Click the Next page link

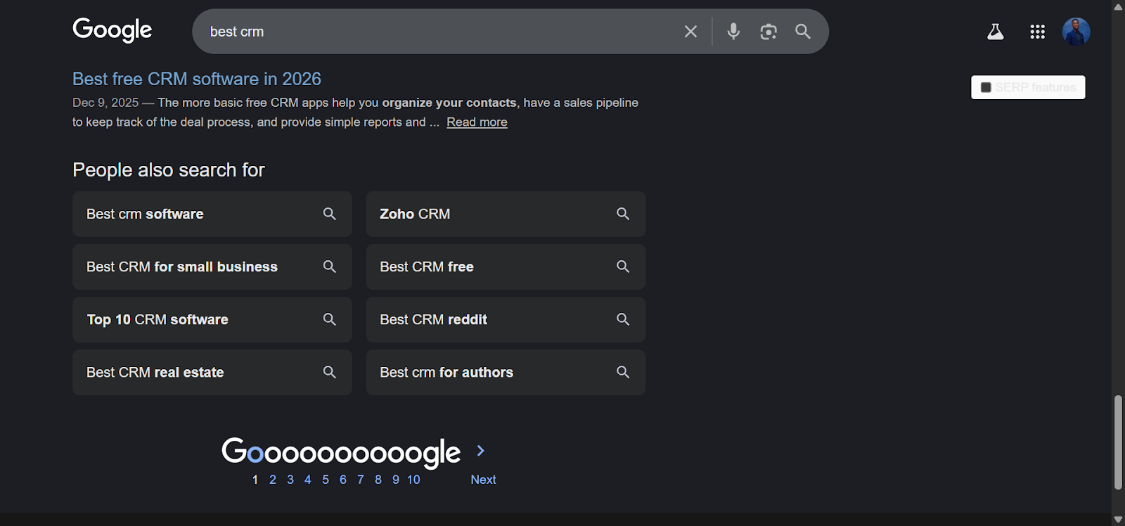tap(483, 480)
